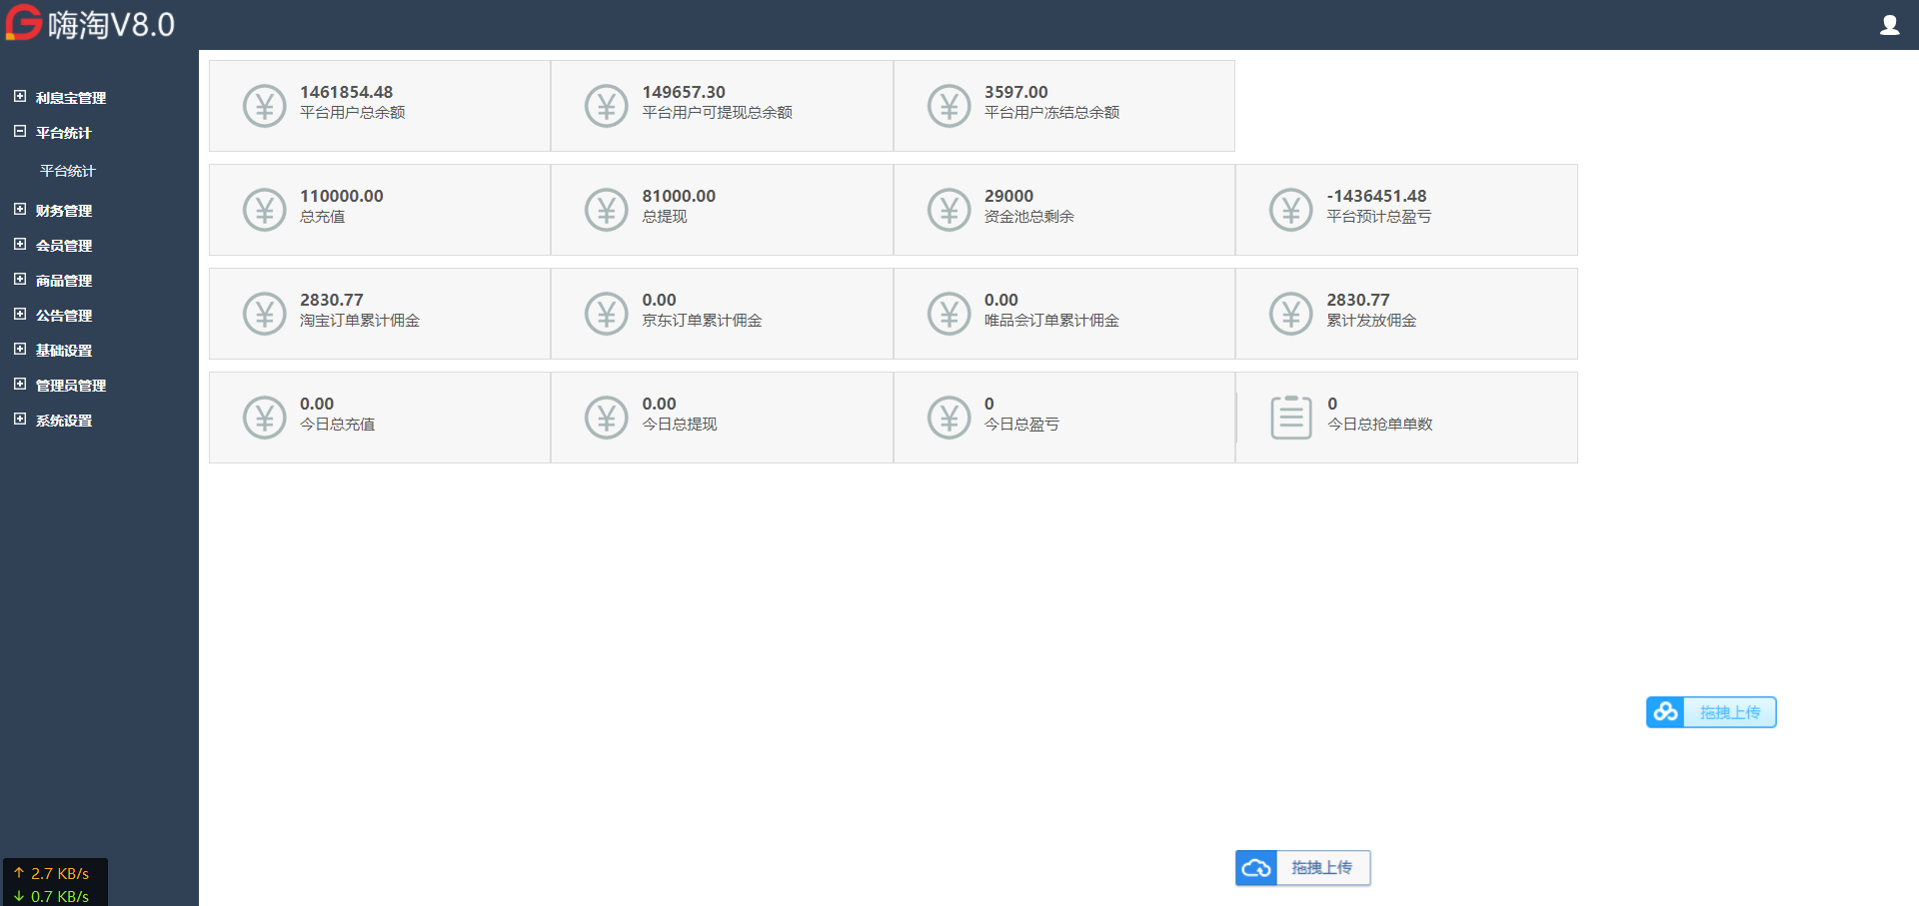Click the blue Baidu cloud upload icon
The width and height of the screenshot is (1919, 906).
[x=1665, y=712]
